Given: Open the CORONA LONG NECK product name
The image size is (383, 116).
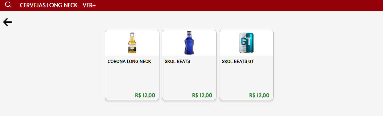Looking at the screenshot, I should pyautogui.click(x=130, y=62).
